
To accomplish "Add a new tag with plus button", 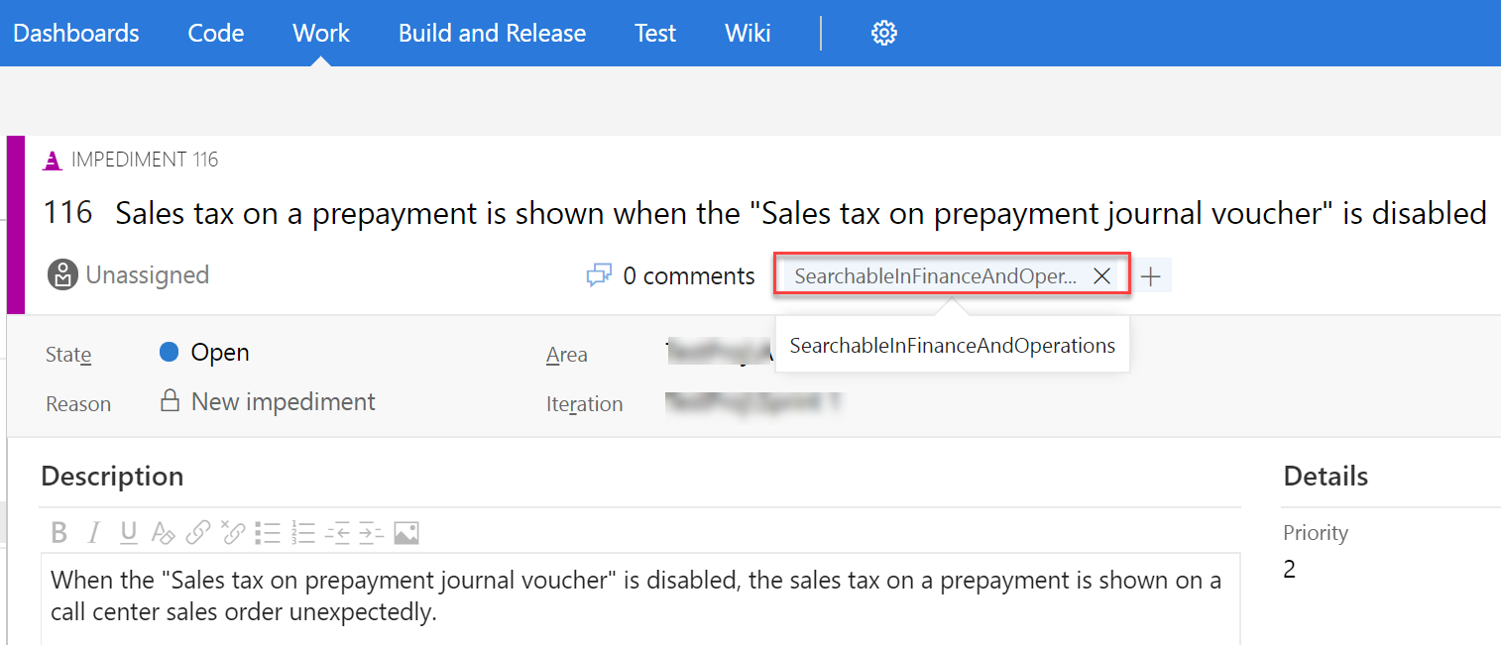I will point(1150,276).
